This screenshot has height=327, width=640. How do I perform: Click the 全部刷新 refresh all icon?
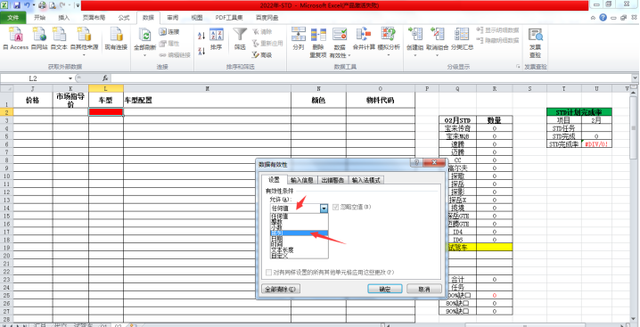(x=144, y=35)
